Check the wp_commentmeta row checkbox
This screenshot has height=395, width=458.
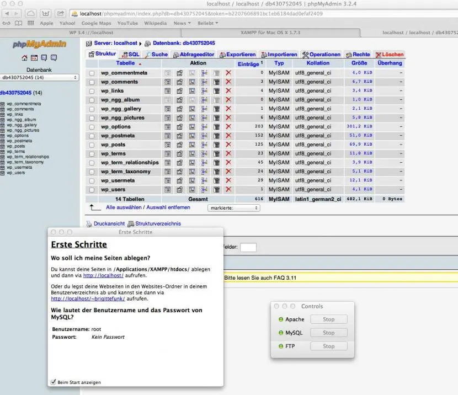(x=92, y=73)
